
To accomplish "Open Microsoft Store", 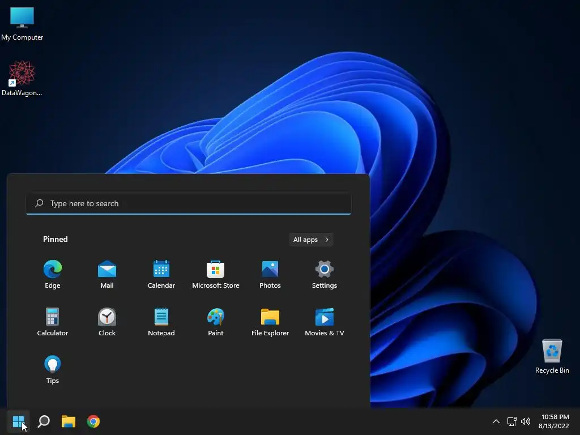I will 216,274.
